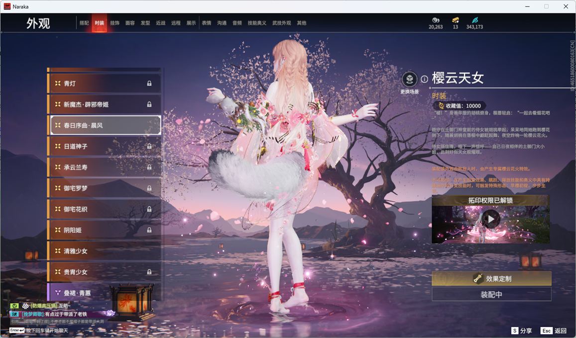Click the lock icon on 御宅花织 row

click(149, 209)
